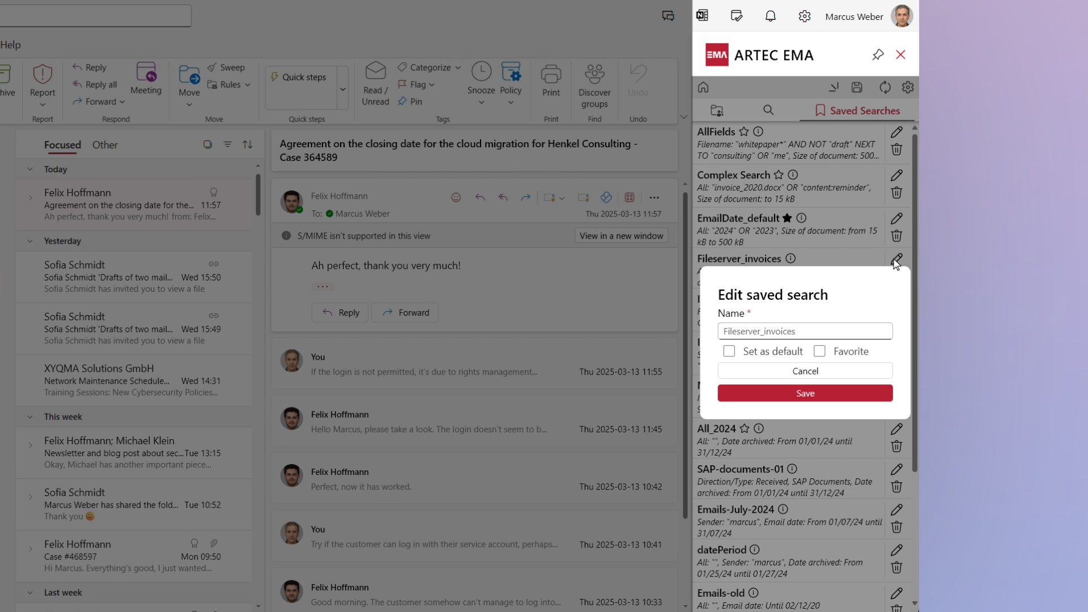Switch to the Saved Searches tab
The width and height of the screenshot is (1088, 612).
(x=857, y=110)
